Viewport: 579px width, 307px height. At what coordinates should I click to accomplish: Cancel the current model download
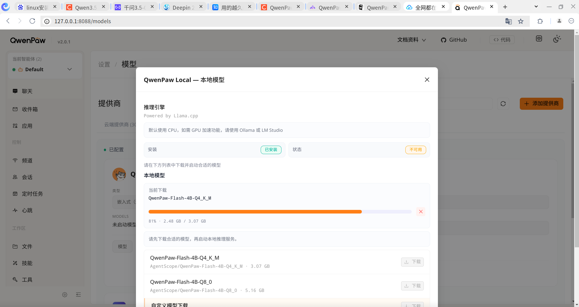click(x=421, y=212)
